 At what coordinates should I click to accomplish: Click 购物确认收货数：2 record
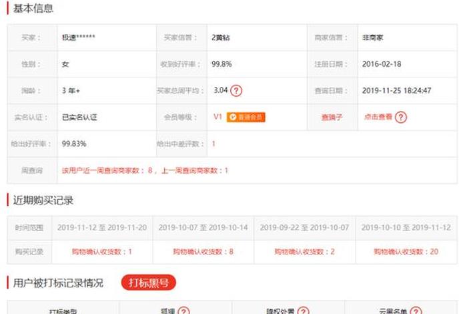[x=304, y=252]
